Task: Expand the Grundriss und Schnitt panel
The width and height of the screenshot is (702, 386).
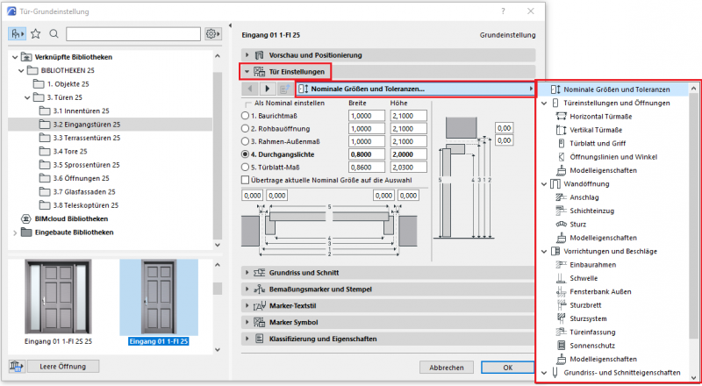Action: click(x=248, y=274)
